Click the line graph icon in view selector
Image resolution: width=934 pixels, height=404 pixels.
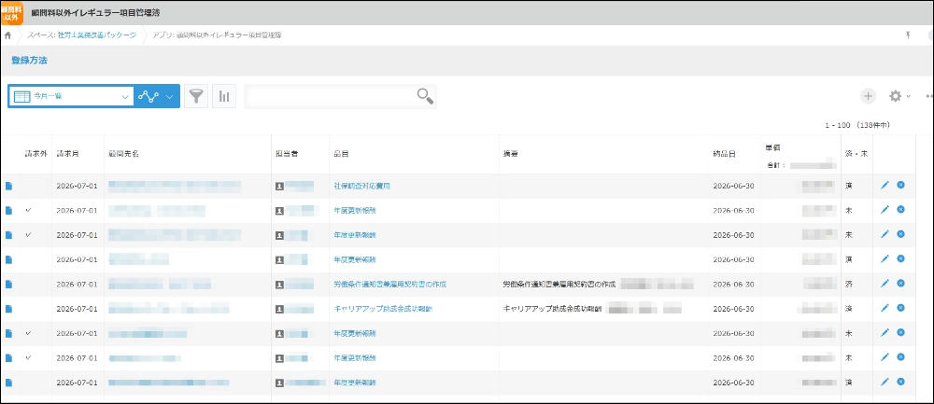tap(149, 96)
